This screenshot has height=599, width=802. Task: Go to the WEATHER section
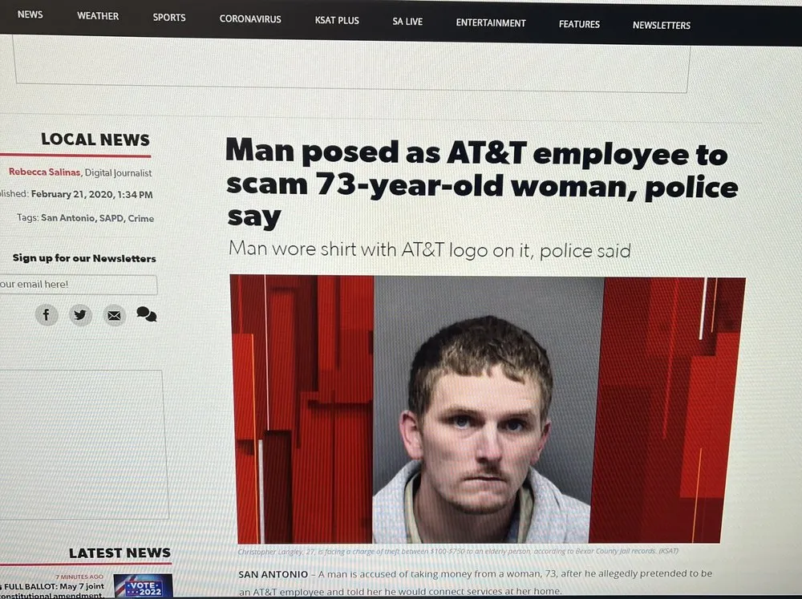point(98,16)
